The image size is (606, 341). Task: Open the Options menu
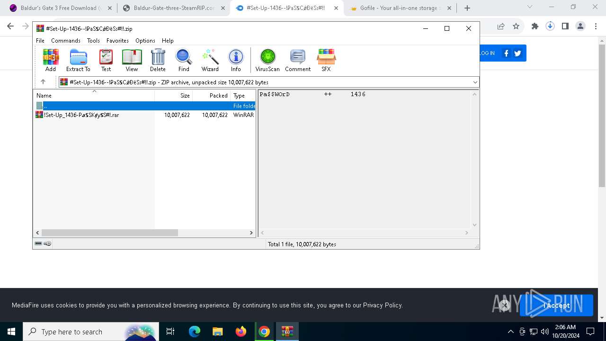click(x=145, y=41)
